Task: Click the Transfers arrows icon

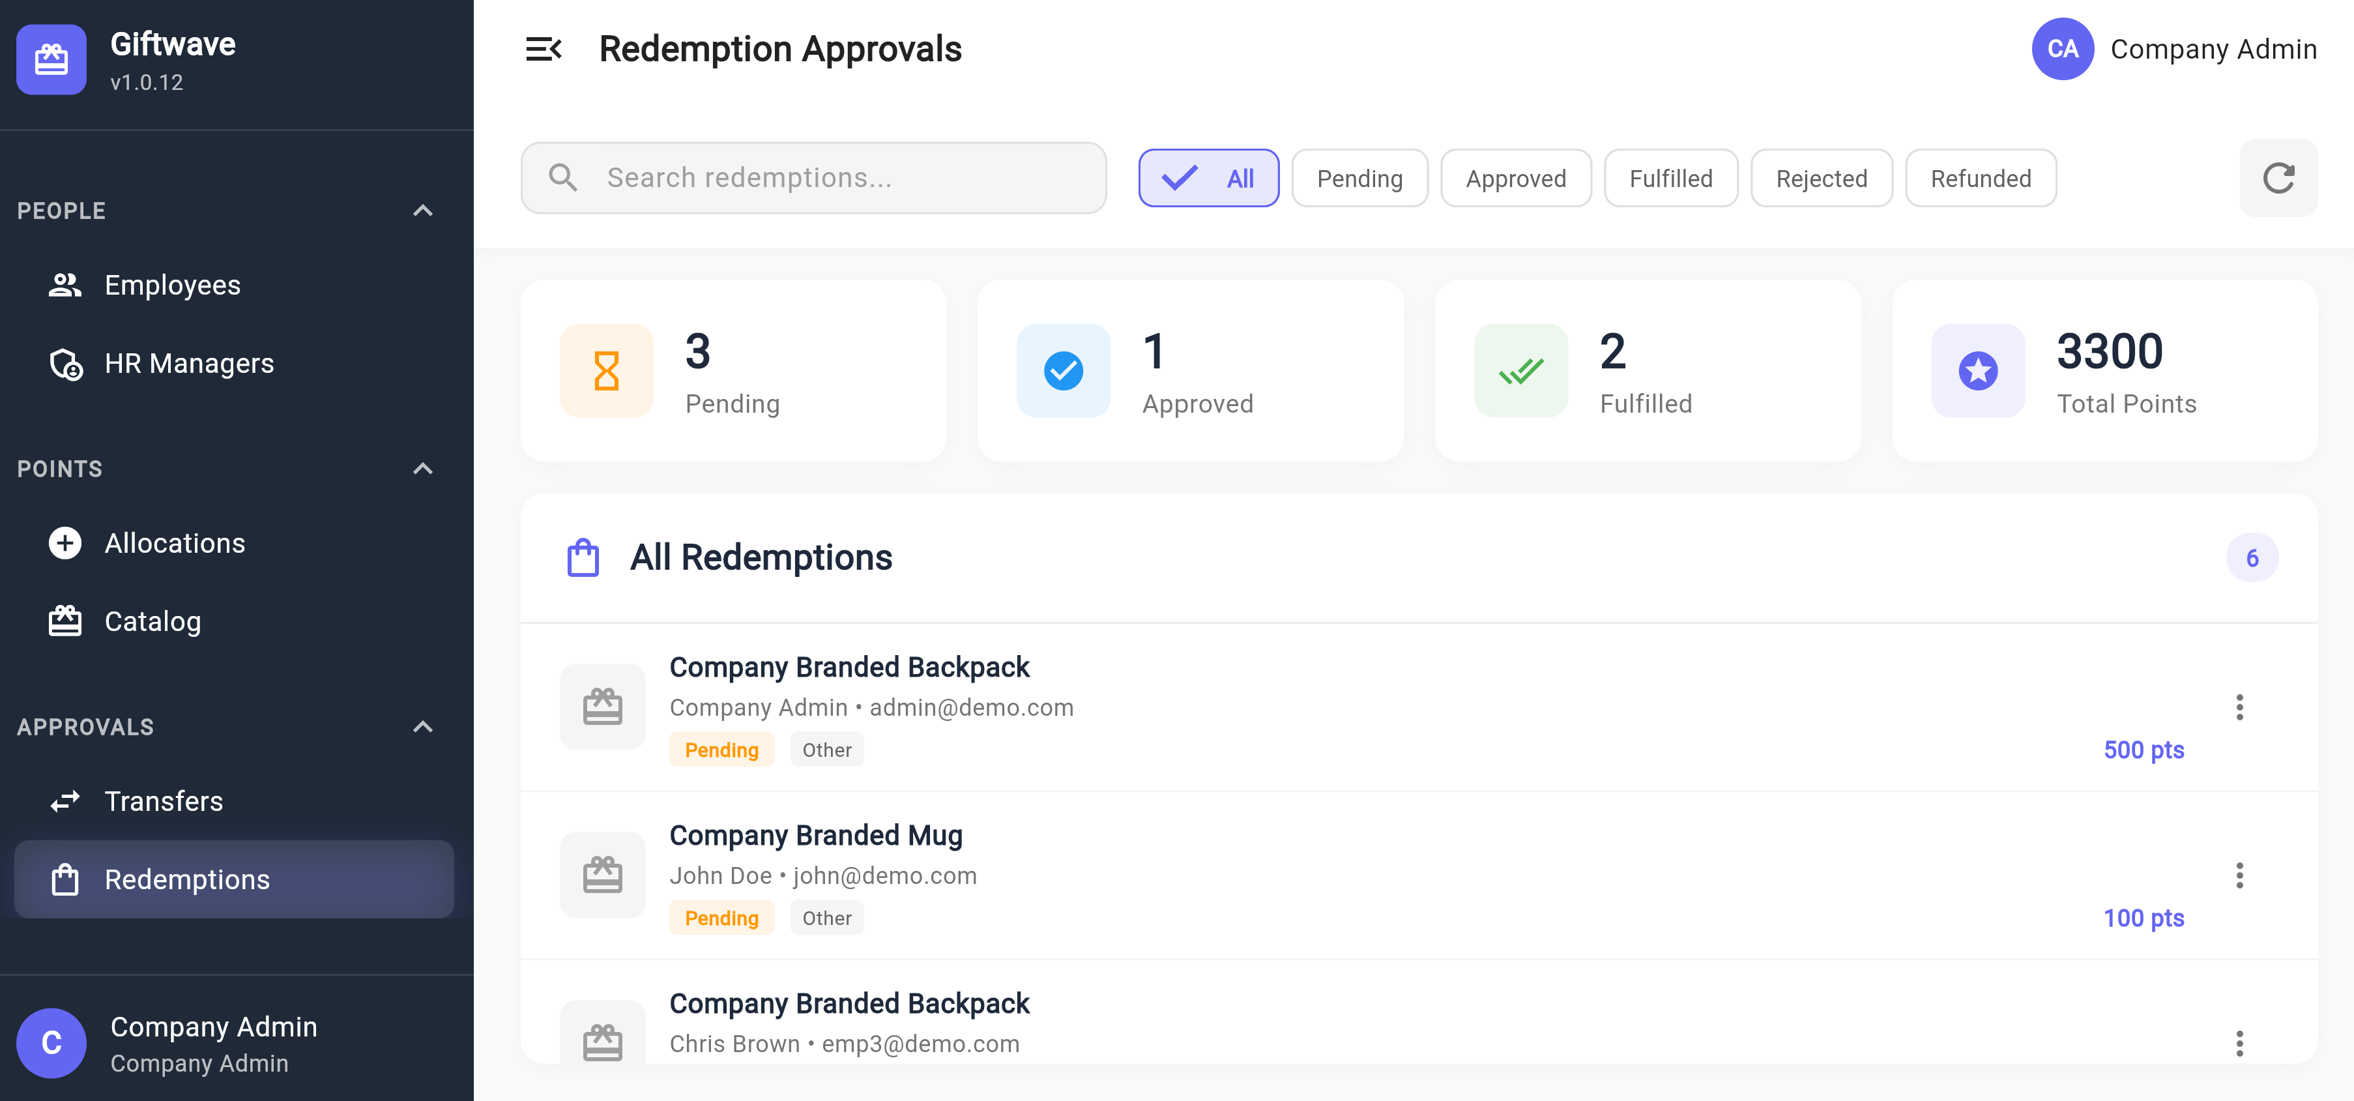Action: [65, 801]
